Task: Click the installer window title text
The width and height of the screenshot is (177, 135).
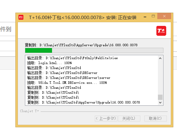Action: click(x=83, y=18)
